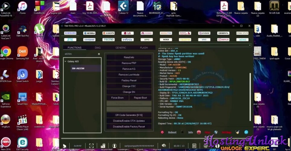Click the red circular icon beside Reboot
291x151 pixels.
click(x=162, y=132)
